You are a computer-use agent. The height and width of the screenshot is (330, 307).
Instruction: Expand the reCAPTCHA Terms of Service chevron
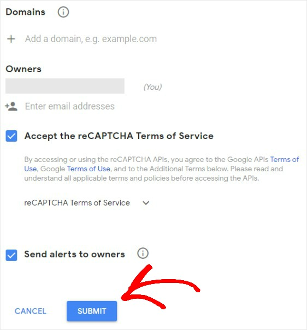tap(146, 203)
